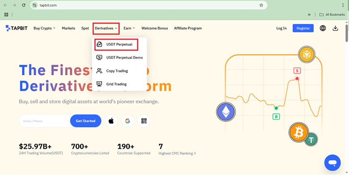Click the Ethereum coin graphic
Screen dimensions: 349x175
[x=226, y=112]
